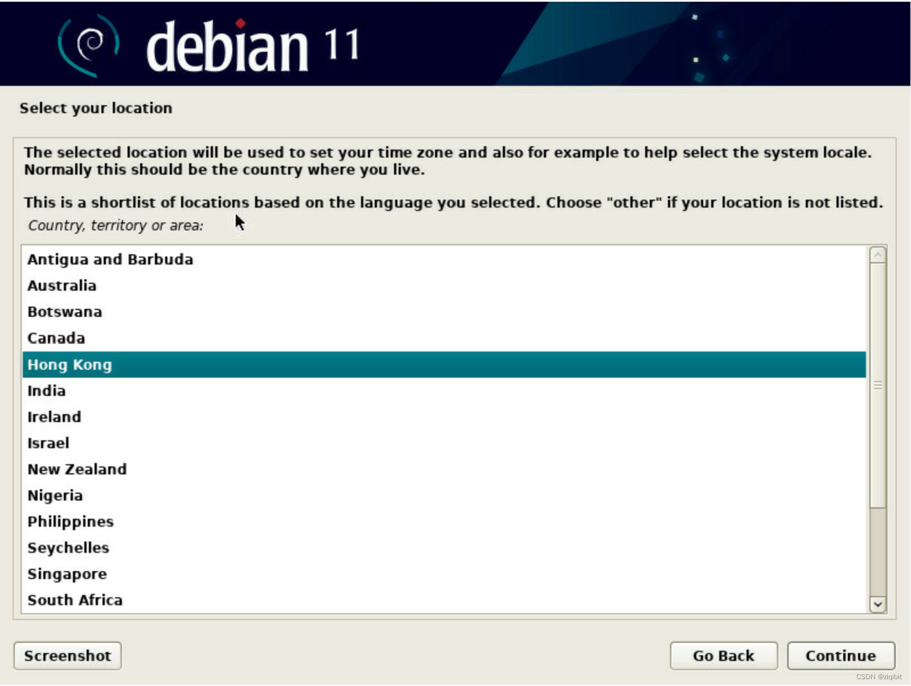
Task: Pick Seychelles from the location list
Action: (444, 548)
